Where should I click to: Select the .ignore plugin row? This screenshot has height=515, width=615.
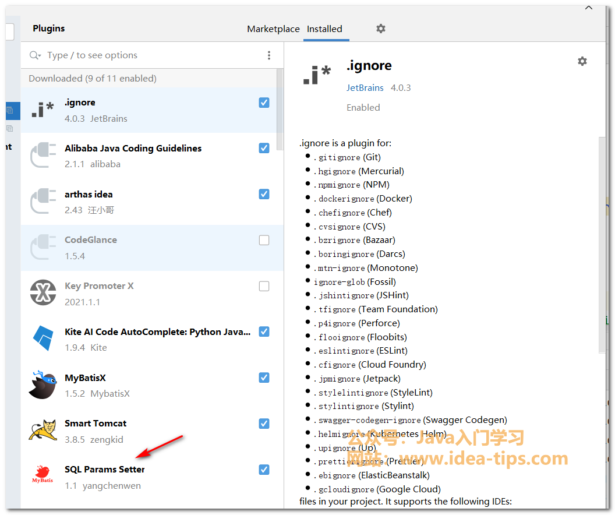point(152,110)
